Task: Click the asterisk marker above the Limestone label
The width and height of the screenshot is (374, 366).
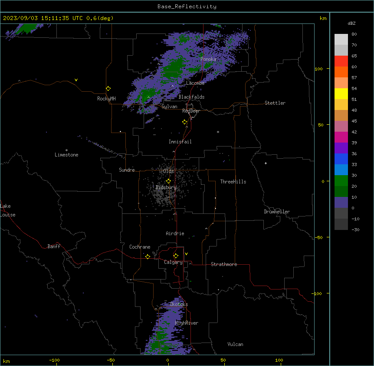Action: point(66,150)
